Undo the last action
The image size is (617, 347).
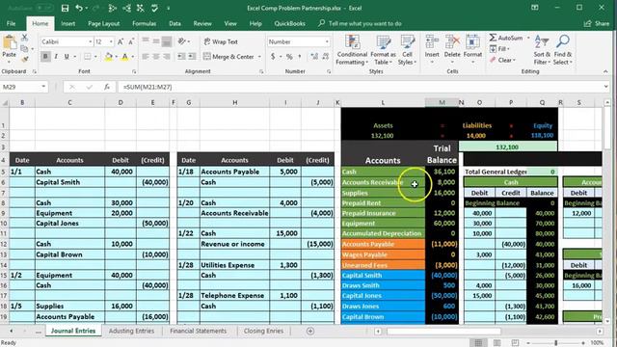pos(79,8)
